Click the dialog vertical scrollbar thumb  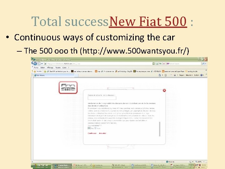point(160,129)
